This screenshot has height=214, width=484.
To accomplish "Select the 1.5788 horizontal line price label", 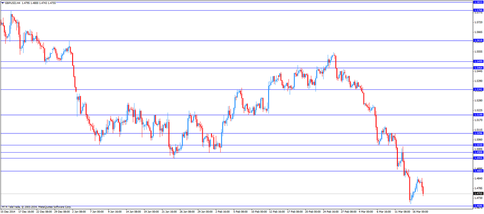I will click(x=478, y=10).
